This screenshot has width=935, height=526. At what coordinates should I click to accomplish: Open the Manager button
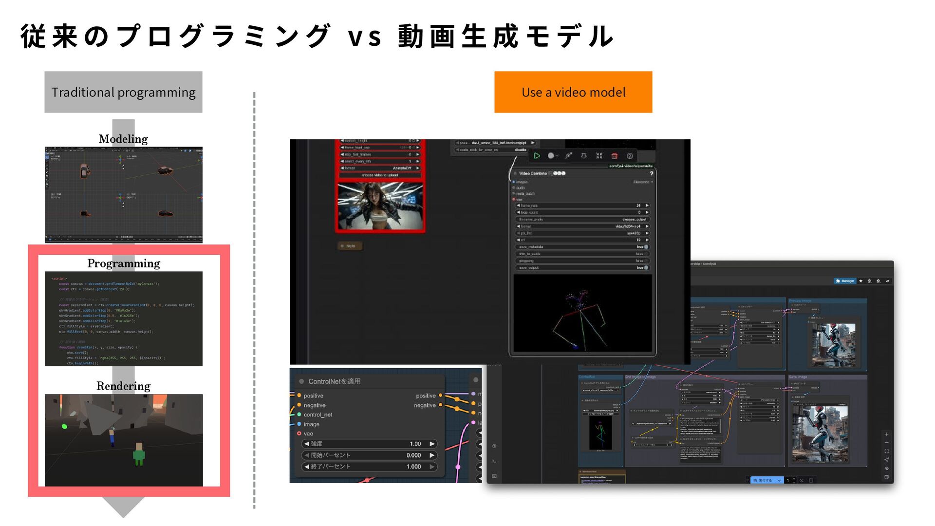click(x=844, y=281)
